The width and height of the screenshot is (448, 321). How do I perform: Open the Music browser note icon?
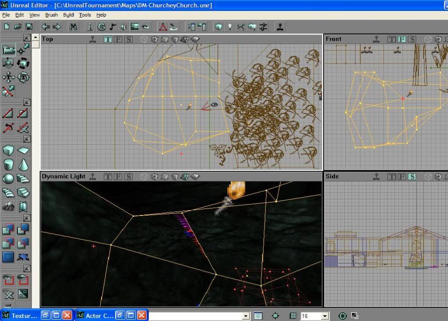tap(112, 27)
